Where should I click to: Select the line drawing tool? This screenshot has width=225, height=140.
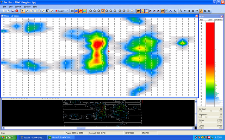coord(27,11)
